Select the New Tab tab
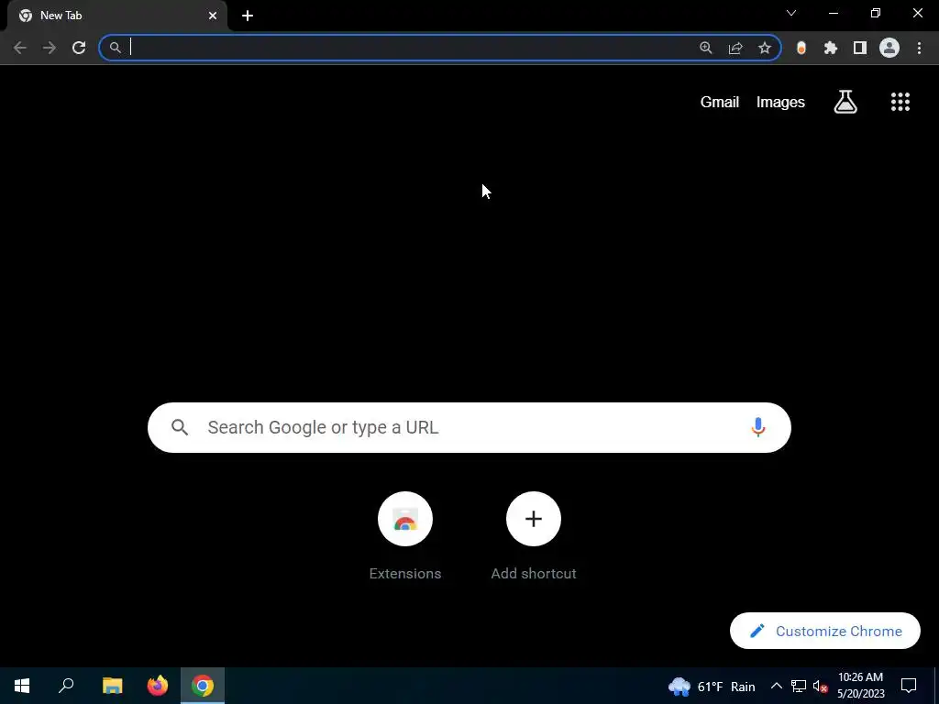The height and width of the screenshot is (704, 939). click(x=116, y=16)
